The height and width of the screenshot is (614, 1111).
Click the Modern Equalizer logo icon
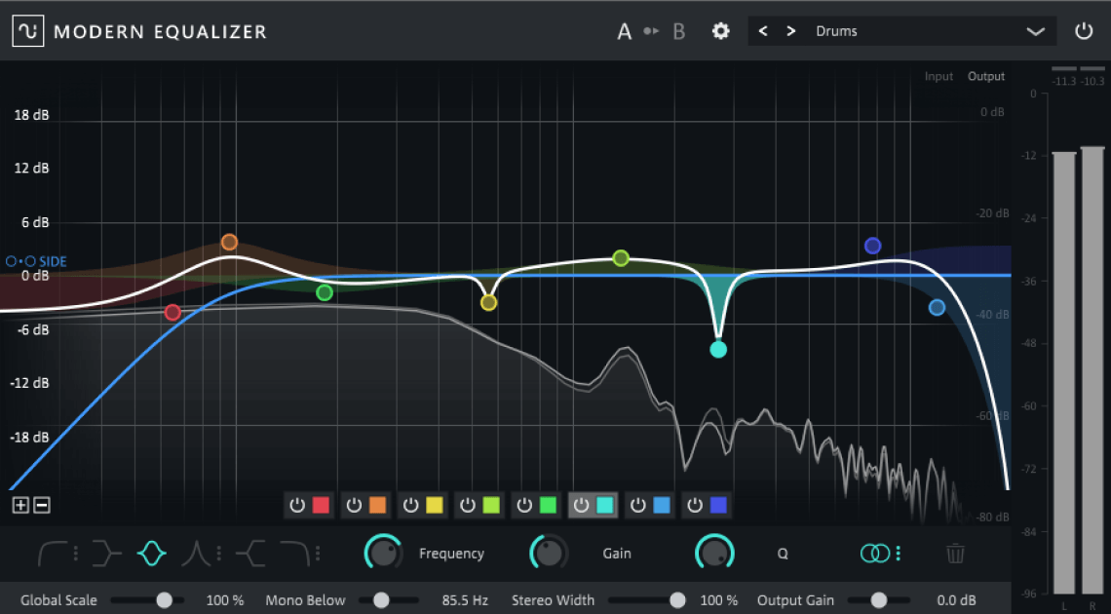[27, 31]
